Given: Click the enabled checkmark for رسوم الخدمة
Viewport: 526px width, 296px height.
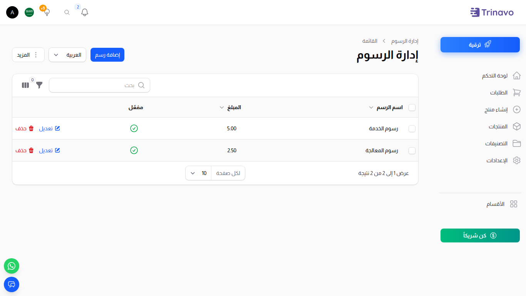Looking at the screenshot, I should click(134, 128).
